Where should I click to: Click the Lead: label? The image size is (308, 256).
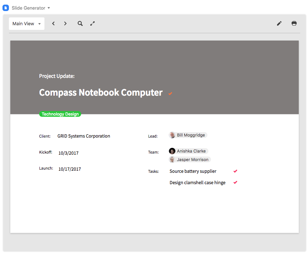tap(153, 136)
